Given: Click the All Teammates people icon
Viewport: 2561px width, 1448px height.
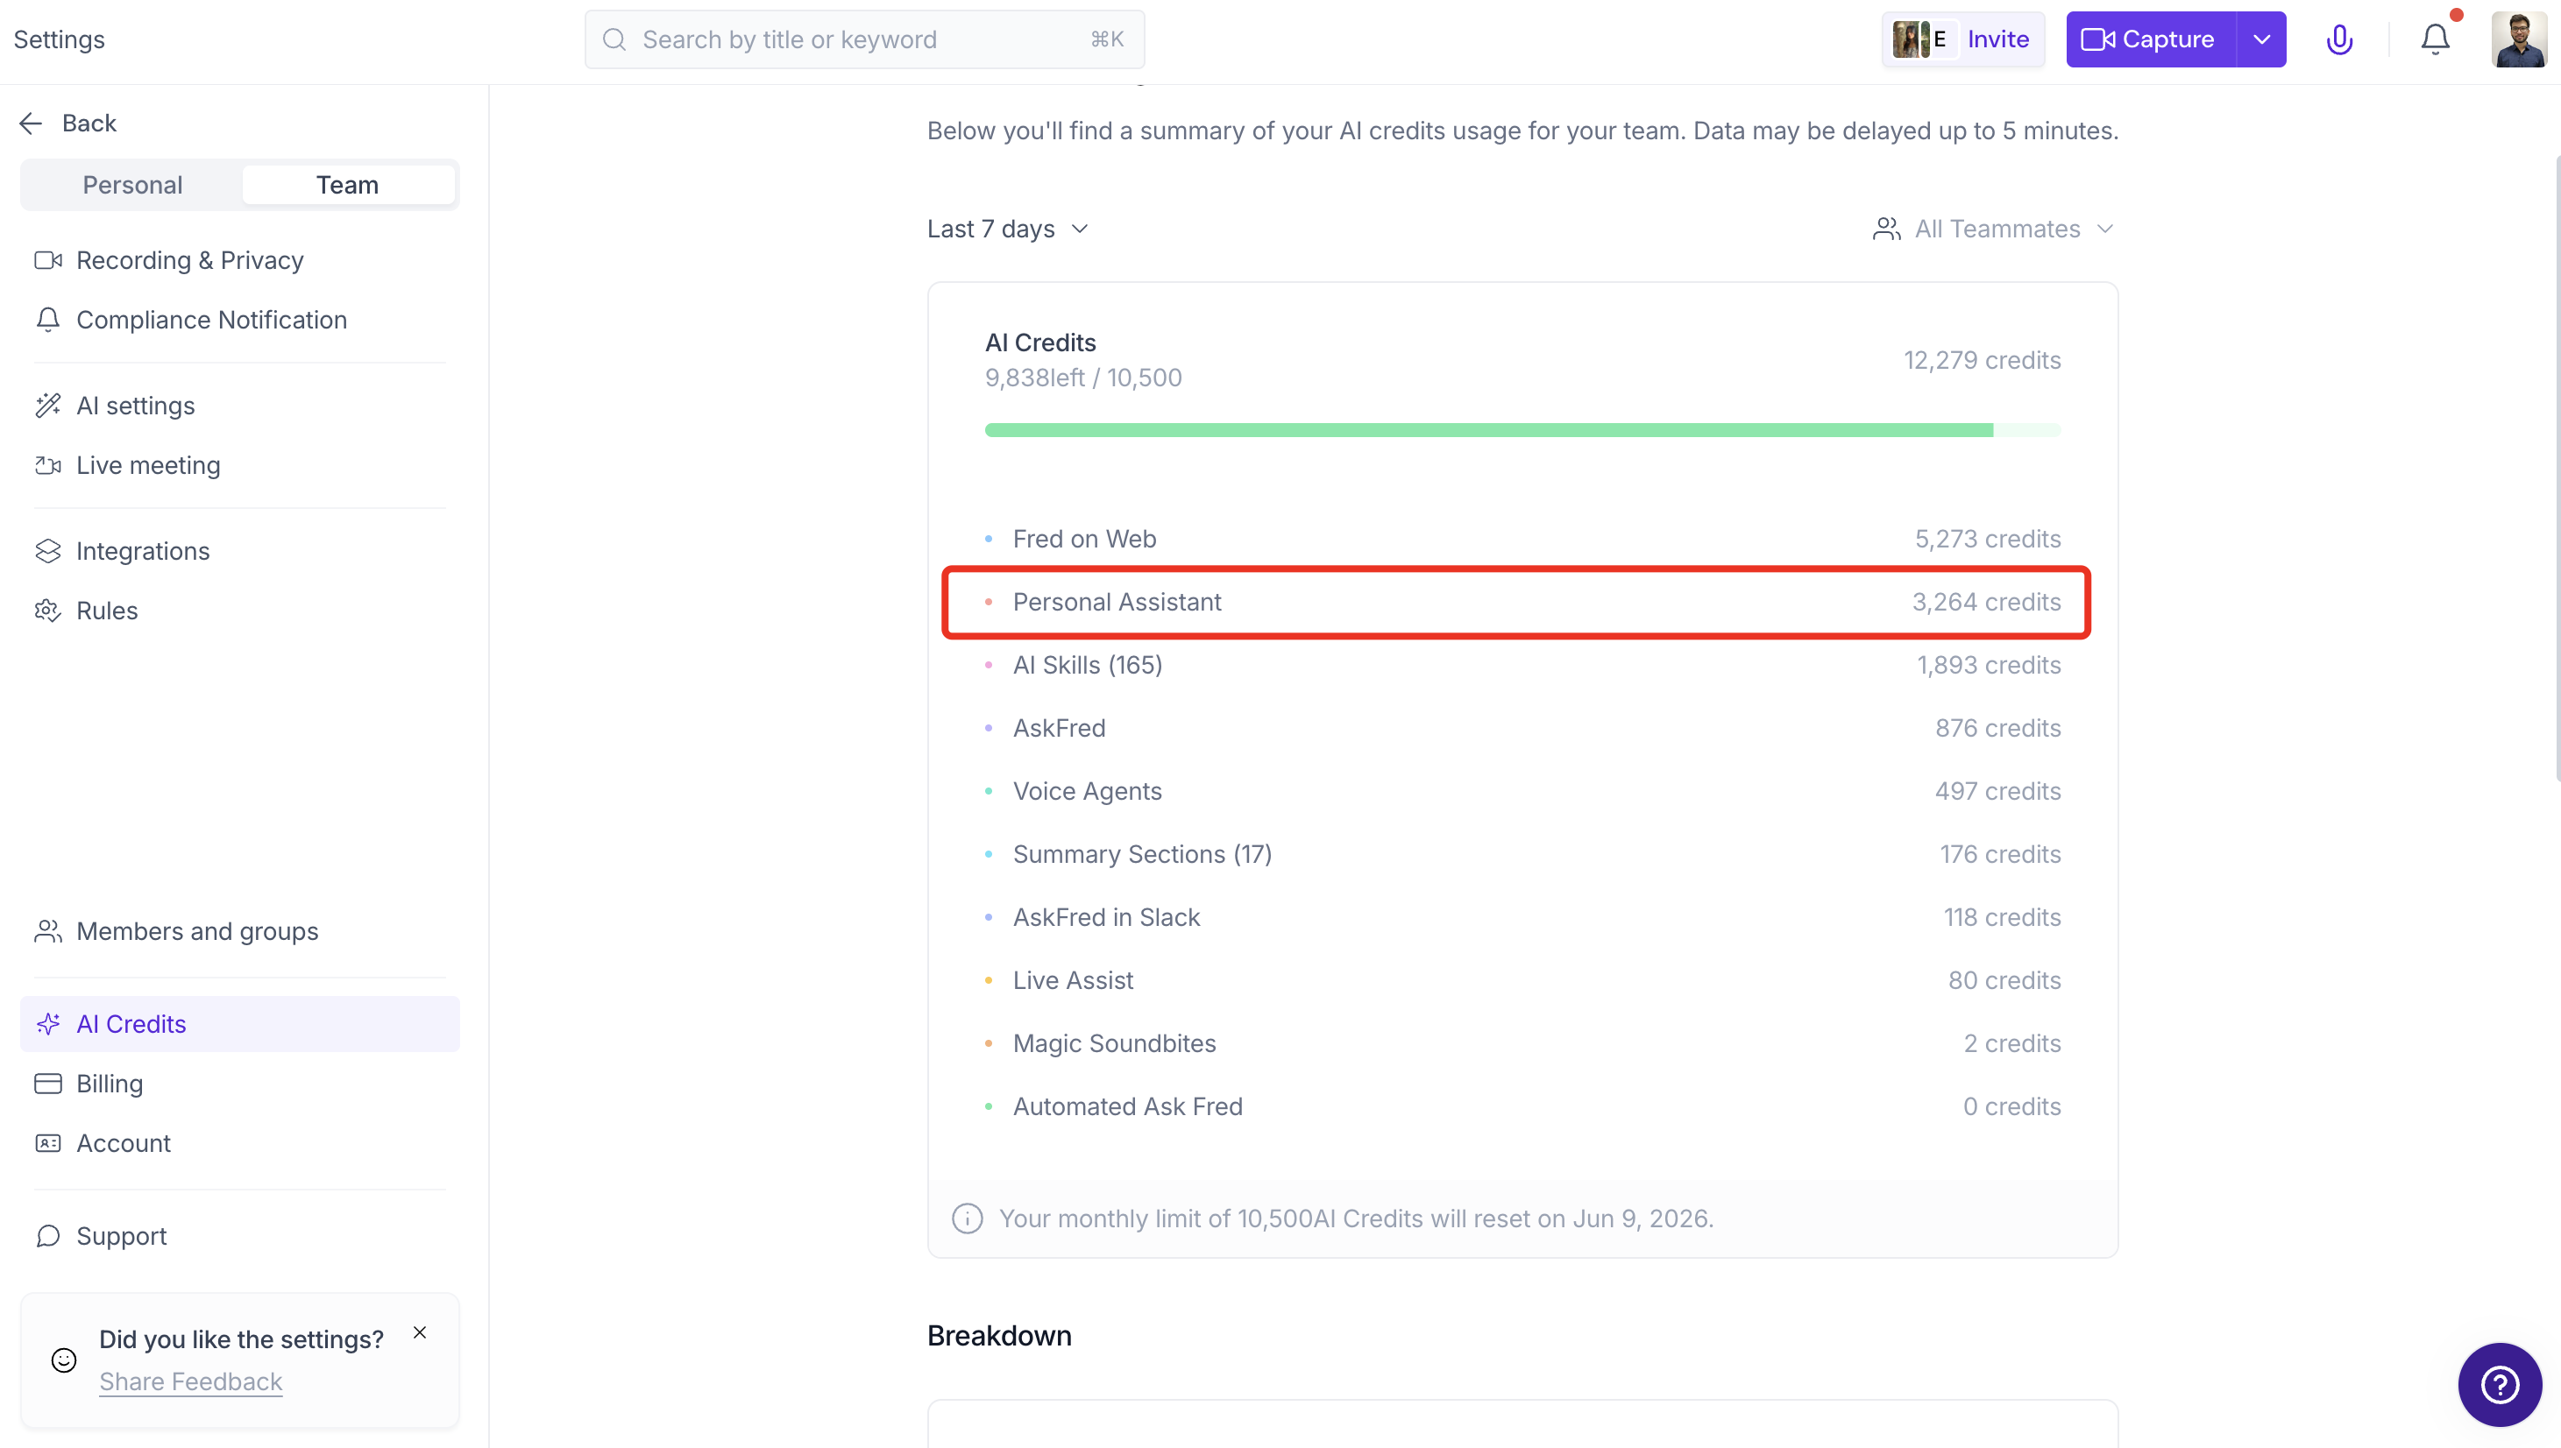Looking at the screenshot, I should point(1886,230).
